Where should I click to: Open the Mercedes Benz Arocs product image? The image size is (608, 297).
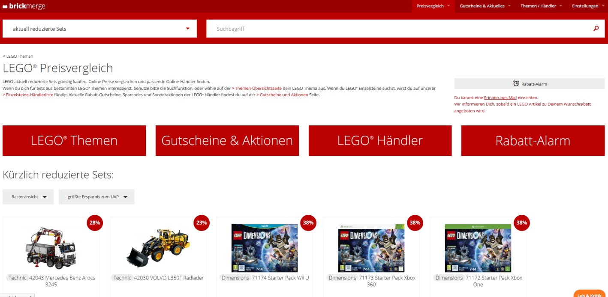pos(51,248)
